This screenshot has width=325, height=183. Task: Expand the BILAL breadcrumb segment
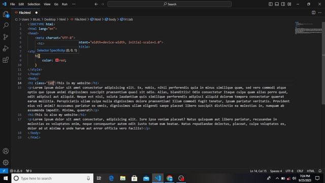tap(37, 19)
